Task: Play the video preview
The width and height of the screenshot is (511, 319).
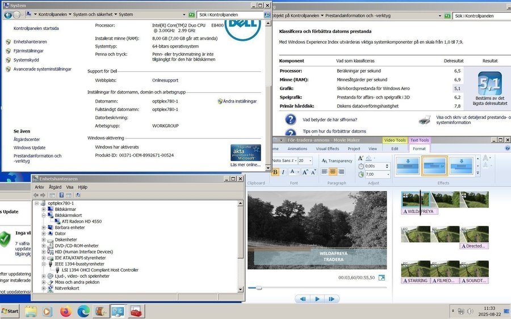Action: (x=317, y=299)
